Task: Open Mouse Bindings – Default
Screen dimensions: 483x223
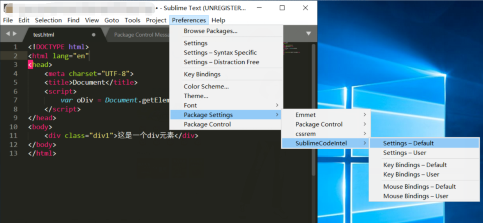Action: coord(424,187)
